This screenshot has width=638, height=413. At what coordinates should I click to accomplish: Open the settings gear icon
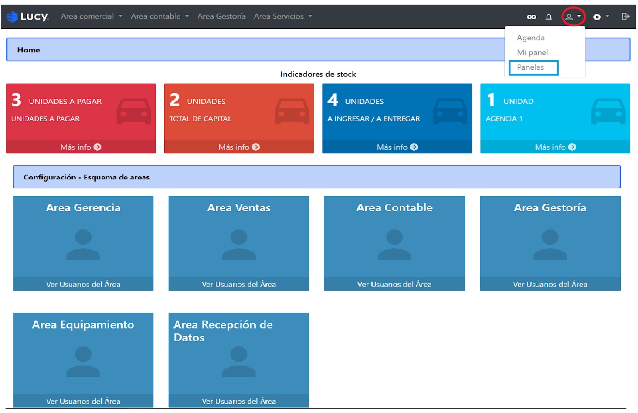coord(597,17)
